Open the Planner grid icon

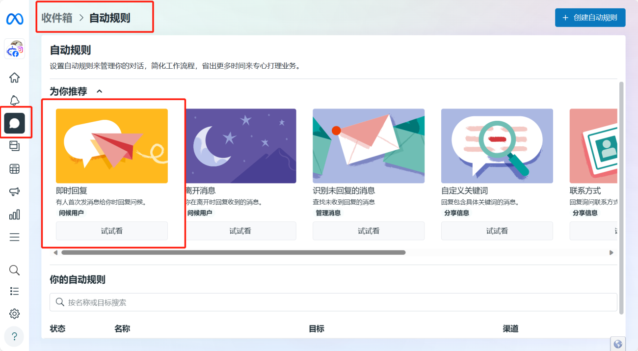15,168
